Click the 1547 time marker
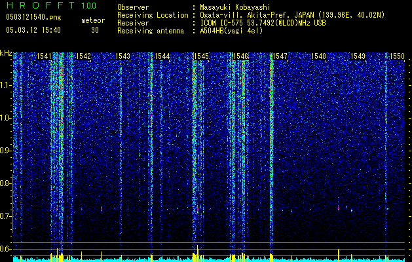 (x=280, y=56)
